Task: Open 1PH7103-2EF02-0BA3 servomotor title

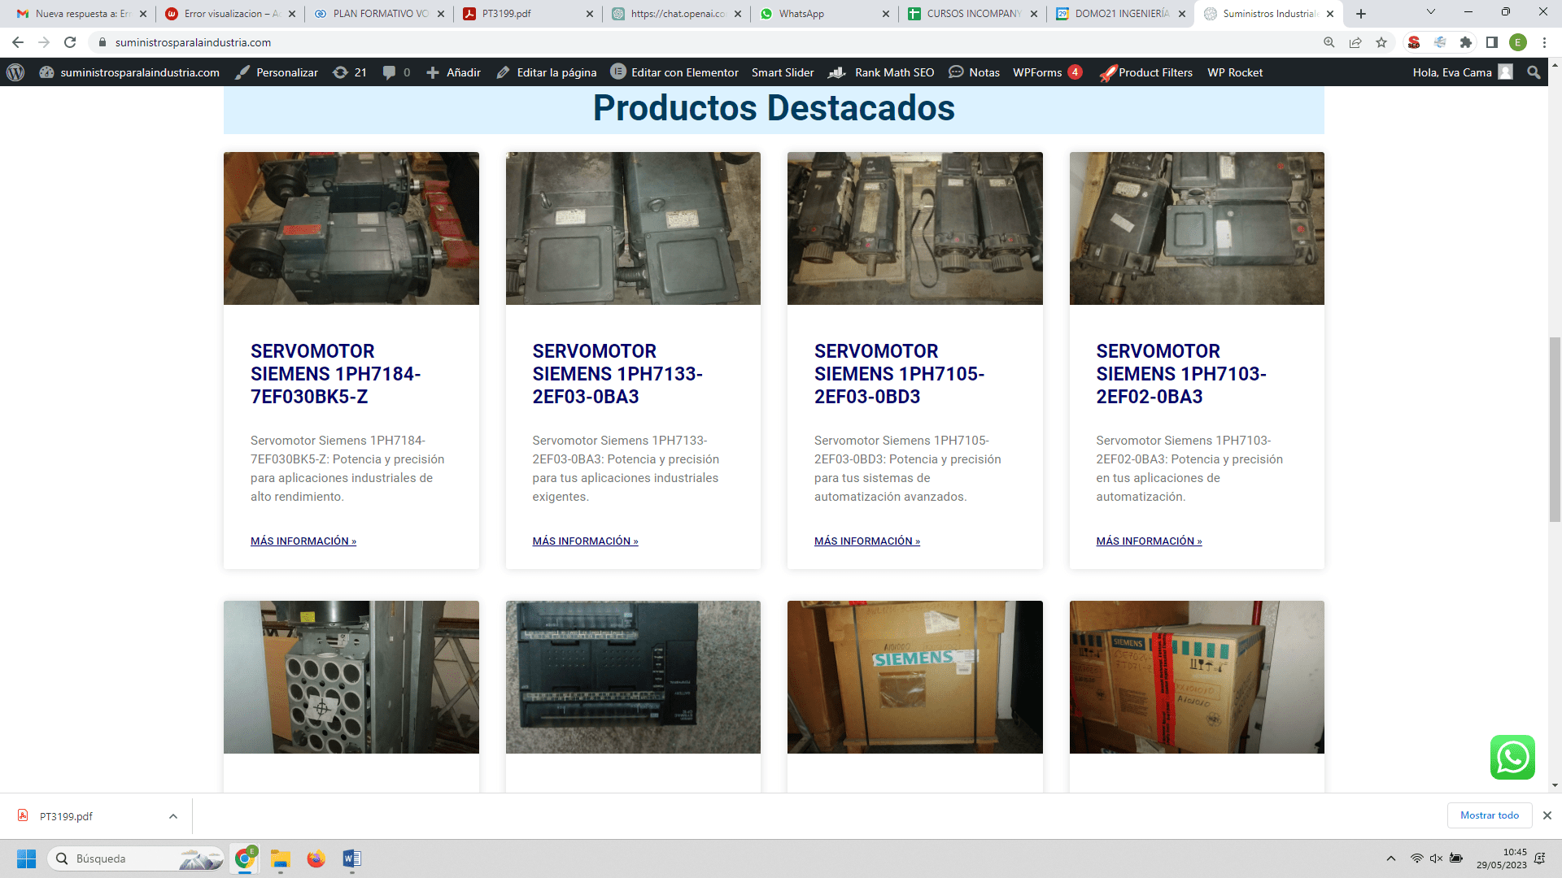Action: (x=1181, y=374)
